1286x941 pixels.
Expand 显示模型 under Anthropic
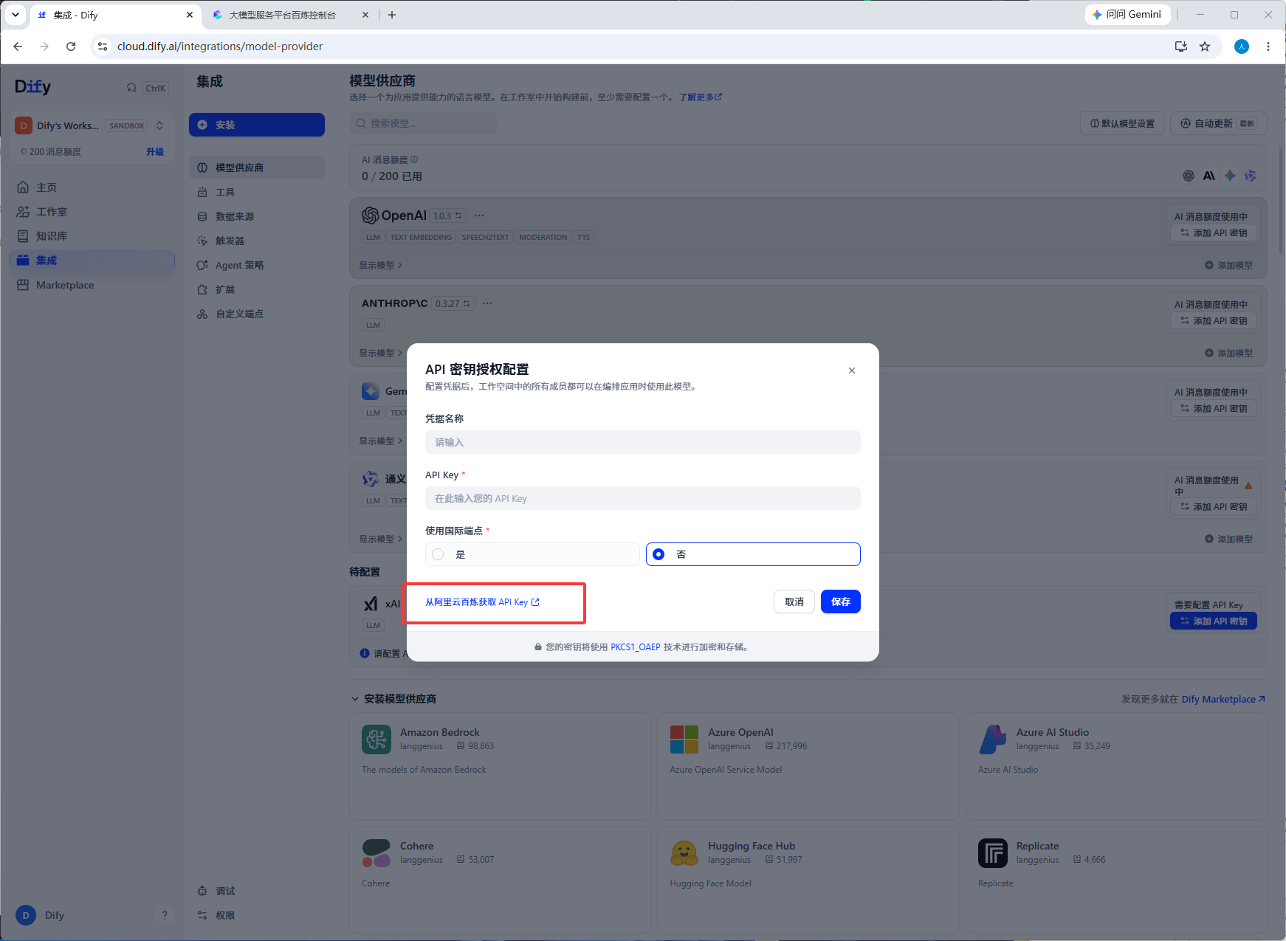381,353
